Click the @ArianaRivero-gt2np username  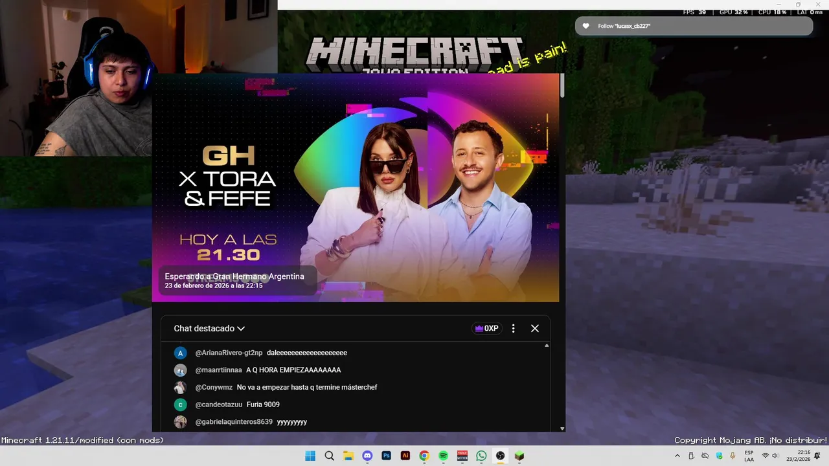(x=229, y=353)
